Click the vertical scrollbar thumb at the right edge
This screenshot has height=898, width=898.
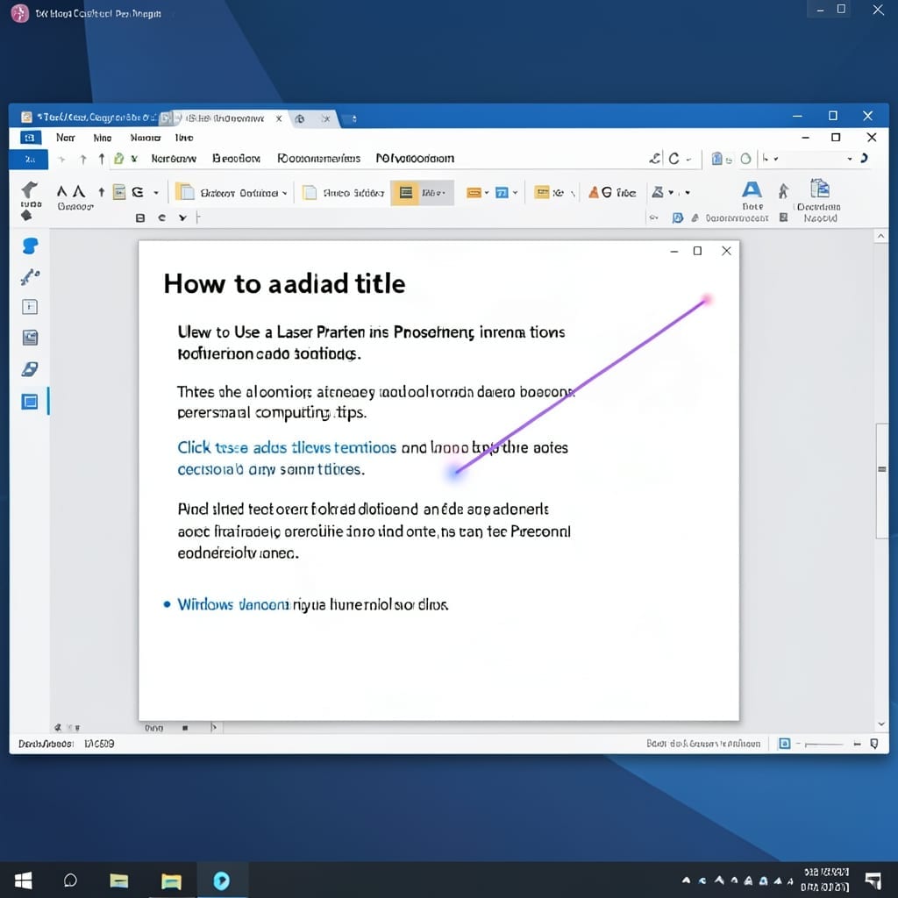coord(882,480)
